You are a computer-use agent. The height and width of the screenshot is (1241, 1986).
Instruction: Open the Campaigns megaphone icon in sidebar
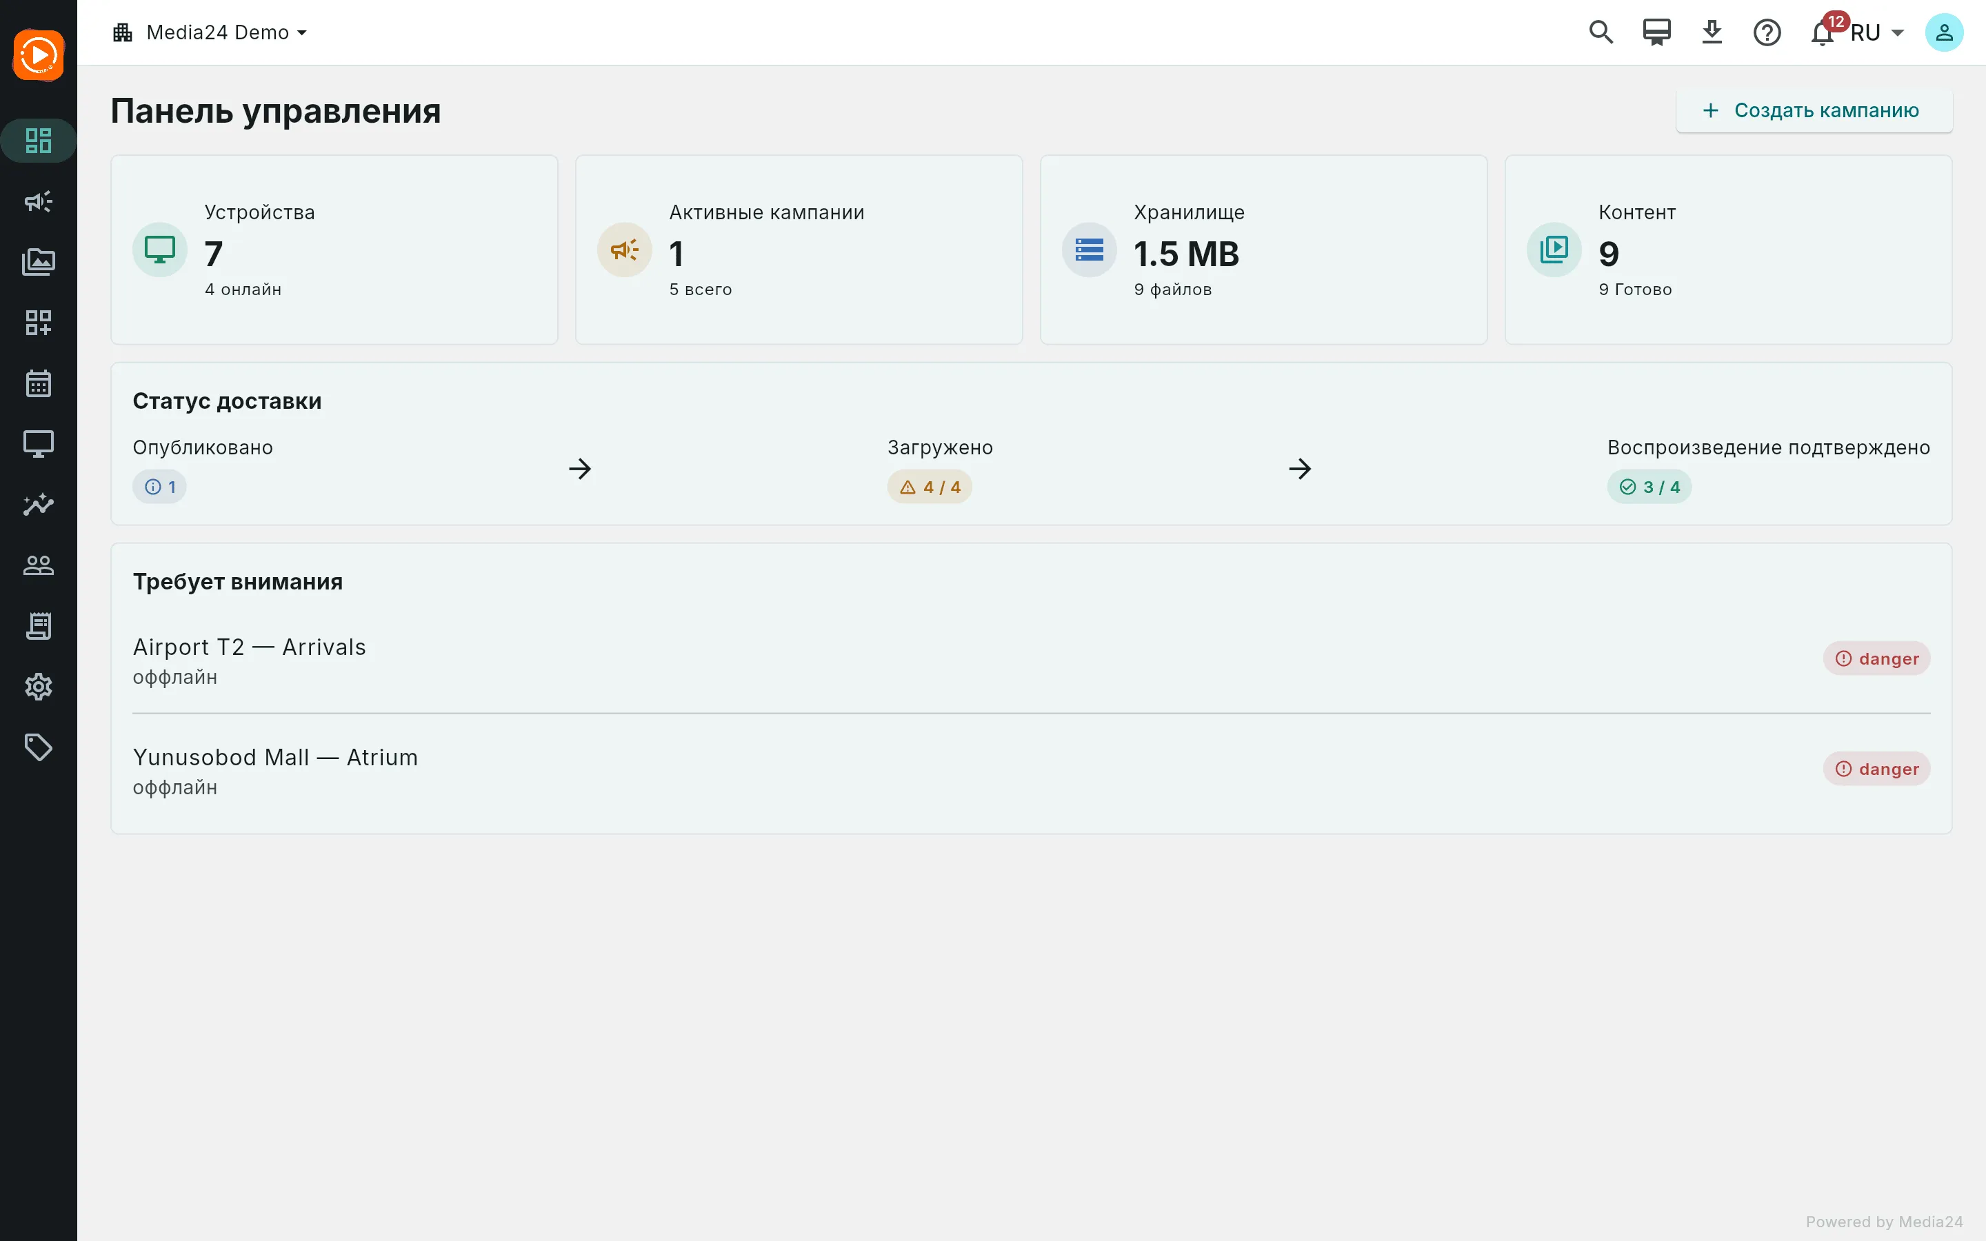(38, 201)
